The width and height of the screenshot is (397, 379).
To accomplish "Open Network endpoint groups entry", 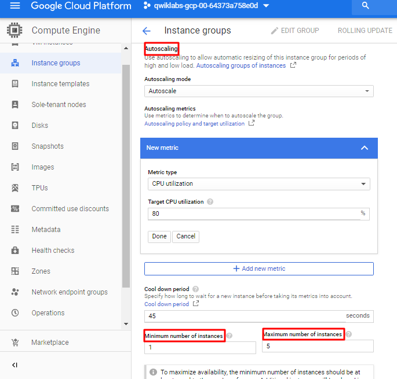I will 70,292.
